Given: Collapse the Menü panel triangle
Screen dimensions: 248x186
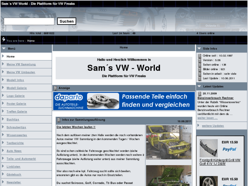Looking at the screenshot, I should [4, 48].
